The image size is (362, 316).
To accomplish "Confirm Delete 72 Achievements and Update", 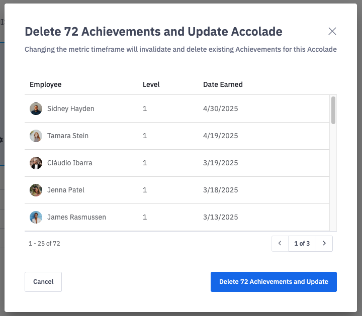I will tap(274, 282).
